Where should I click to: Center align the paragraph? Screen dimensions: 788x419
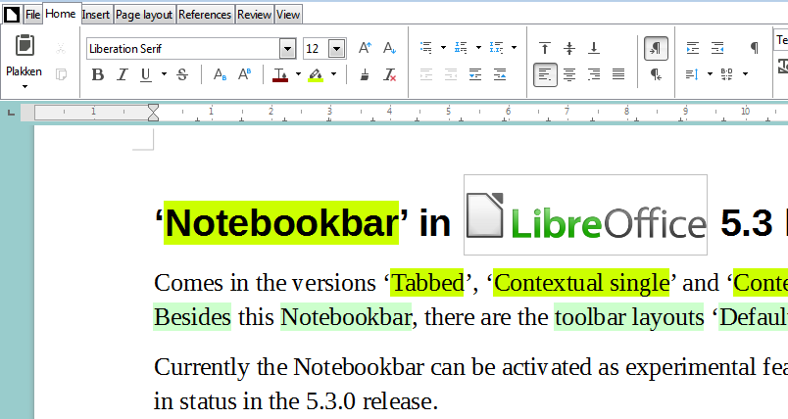click(x=568, y=74)
